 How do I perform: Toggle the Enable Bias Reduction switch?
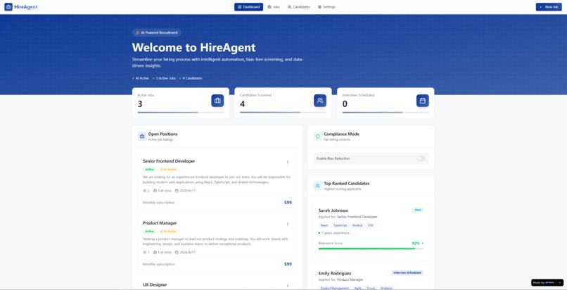click(421, 158)
